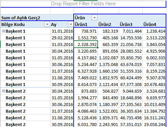Screen dimensions: 167x127
Task: Select cell with value 5.234.447
Action: [x=86, y=64]
